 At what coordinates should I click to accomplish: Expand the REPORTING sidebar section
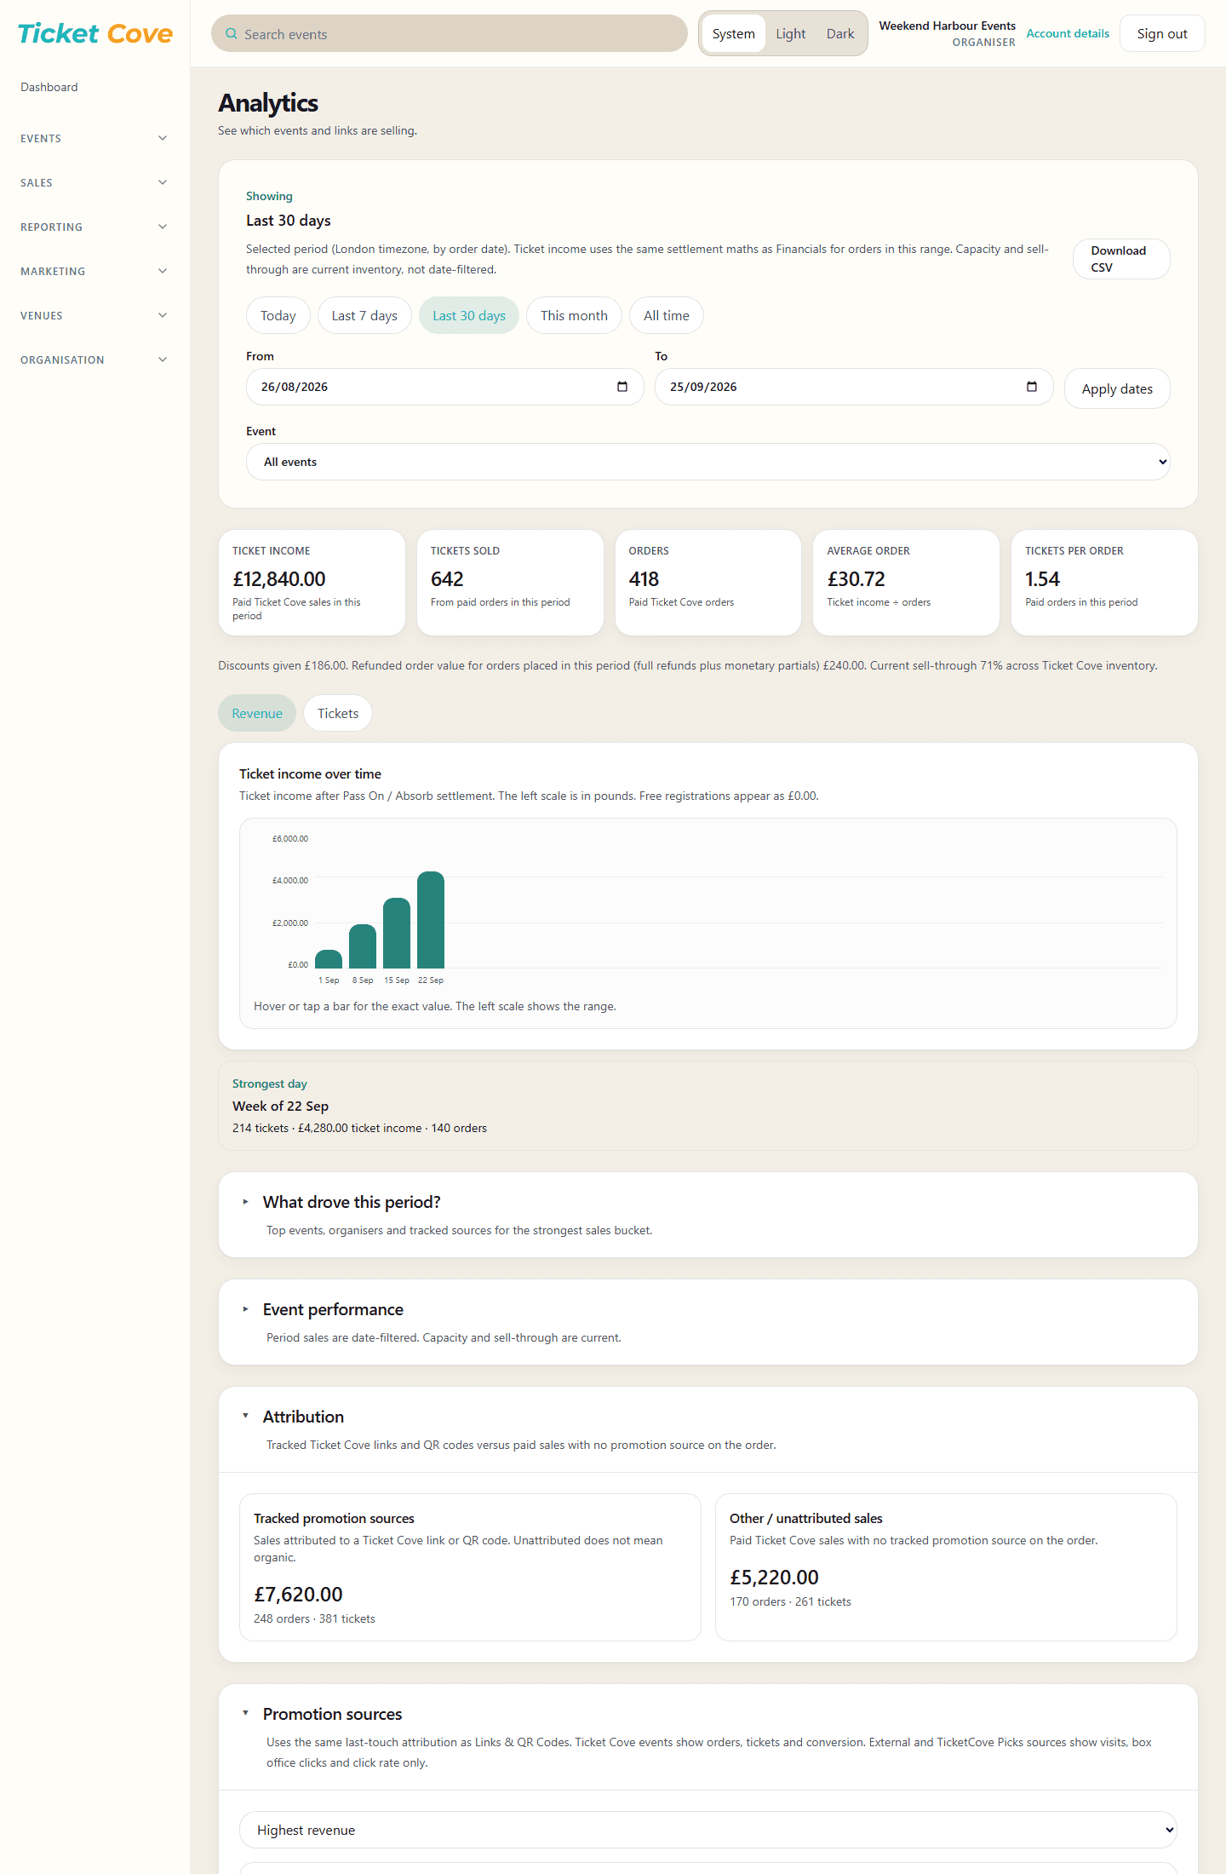click(x=95, y=227)
